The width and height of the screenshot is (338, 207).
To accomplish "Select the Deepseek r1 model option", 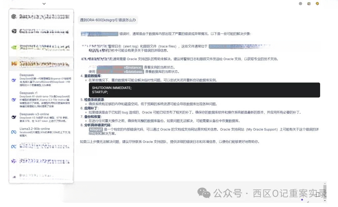I will [41, 99].
